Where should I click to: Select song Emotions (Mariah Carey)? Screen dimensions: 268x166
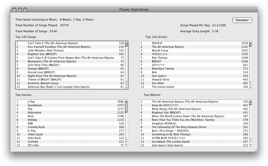tap(70, 83)
